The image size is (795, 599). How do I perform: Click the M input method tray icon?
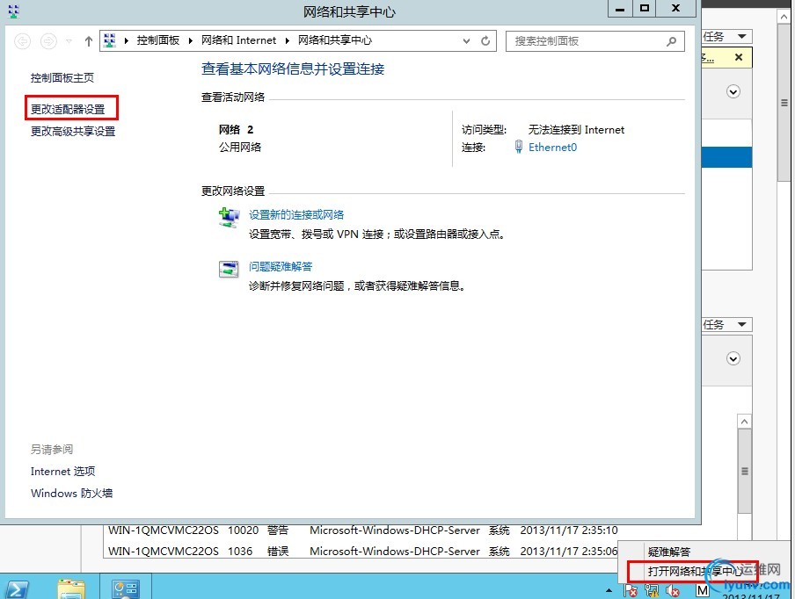coord(702,591)
